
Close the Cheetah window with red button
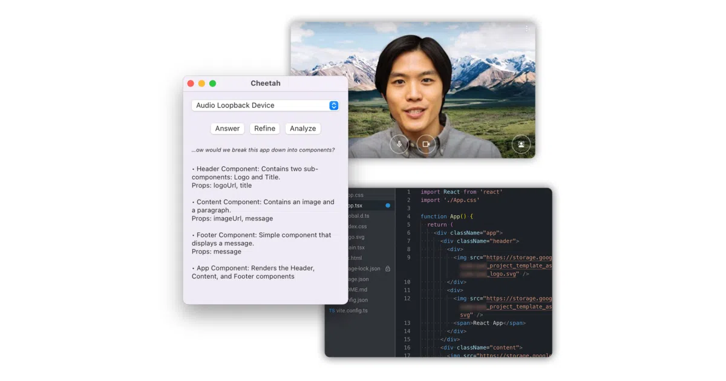click(x=191, y=83)
